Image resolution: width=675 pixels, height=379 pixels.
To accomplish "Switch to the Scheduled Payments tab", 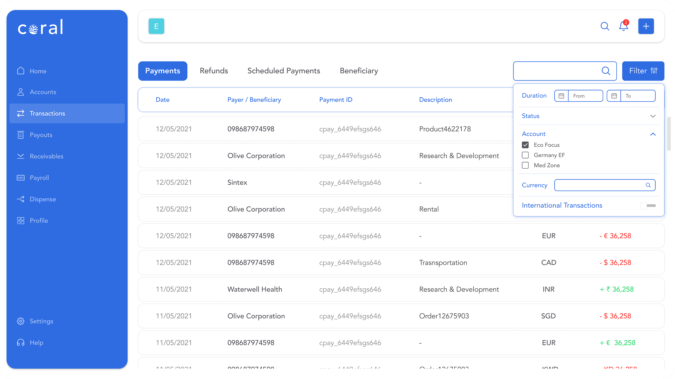I will (x=284, y=71).
